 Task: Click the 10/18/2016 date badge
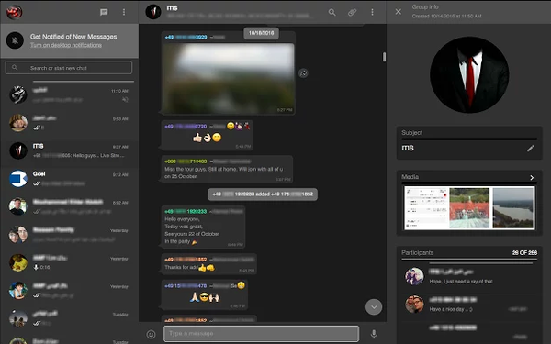click(261, 33)
